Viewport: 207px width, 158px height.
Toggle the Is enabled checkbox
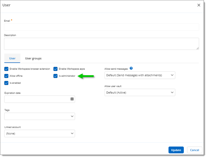(x=6, y=83)
